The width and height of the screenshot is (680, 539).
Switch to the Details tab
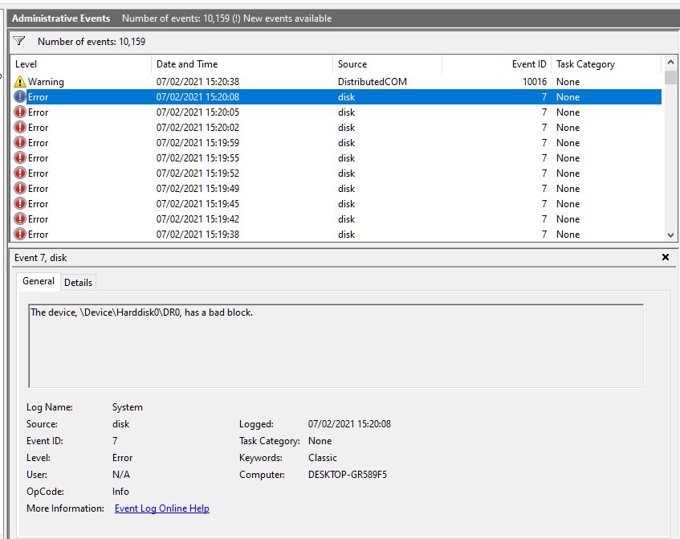(x=78, y=283)
